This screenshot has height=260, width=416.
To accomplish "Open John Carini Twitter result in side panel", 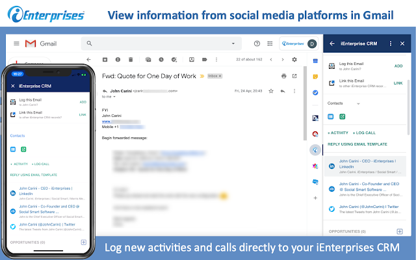I will pos(365,209).
